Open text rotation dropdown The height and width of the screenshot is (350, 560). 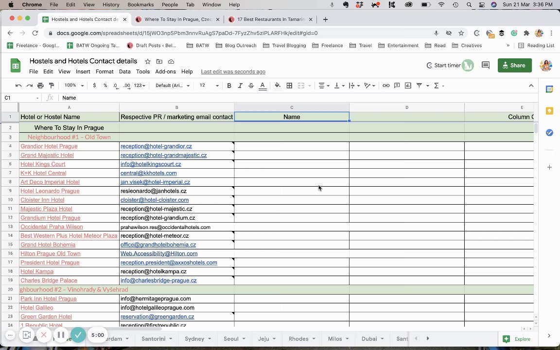(x=369, y=86)
